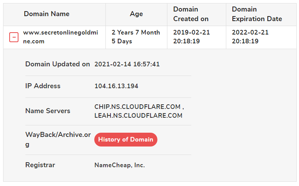Click the www.secretonlinegoldmine.com domain text
Viewport: 299px width, 186px height.
(x=60, y=37)
